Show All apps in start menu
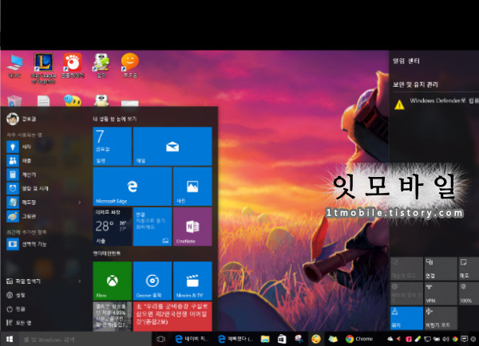The width and height of the screenshot is (479, 346). click(x=19, y=323)
